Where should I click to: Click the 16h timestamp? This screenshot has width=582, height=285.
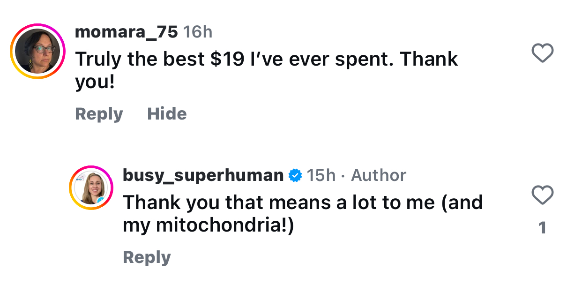pos(197,32)
